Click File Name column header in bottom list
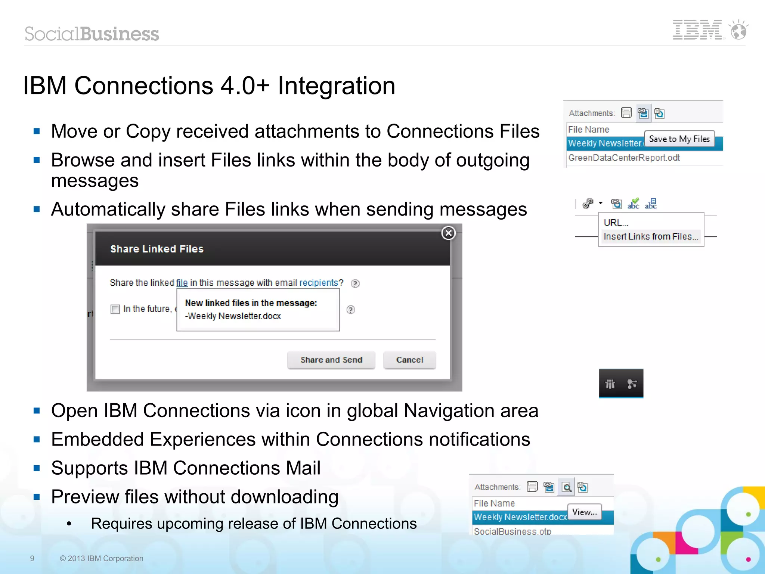 point(494,503)
